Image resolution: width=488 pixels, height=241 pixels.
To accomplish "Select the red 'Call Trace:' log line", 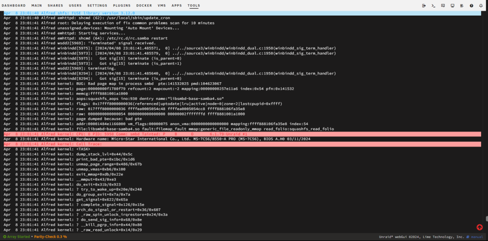I will 243,144.
